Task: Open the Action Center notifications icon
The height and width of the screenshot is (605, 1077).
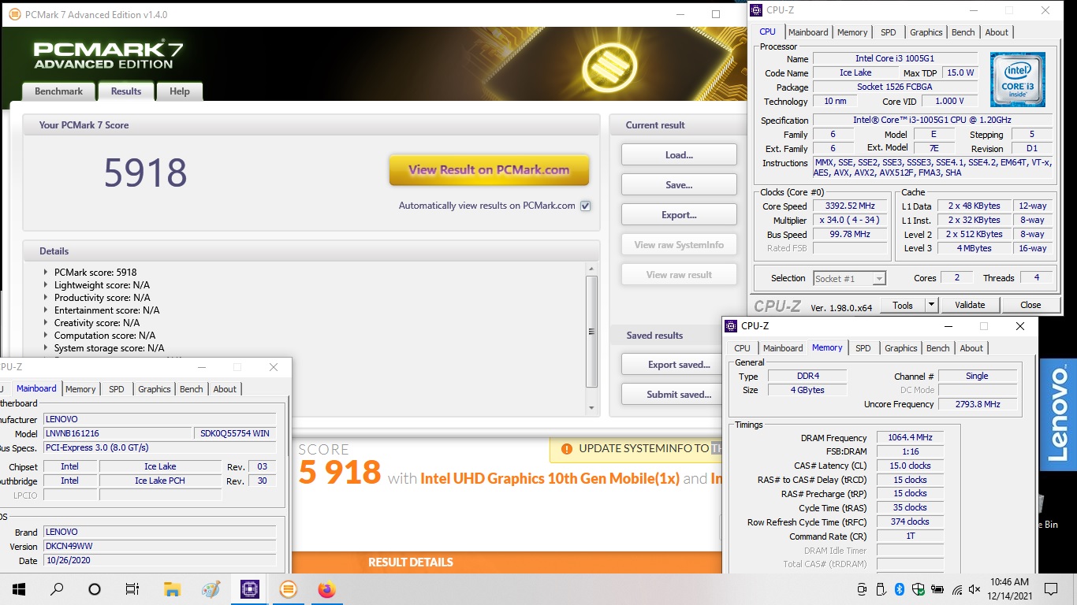Action: click(1050, 588)
